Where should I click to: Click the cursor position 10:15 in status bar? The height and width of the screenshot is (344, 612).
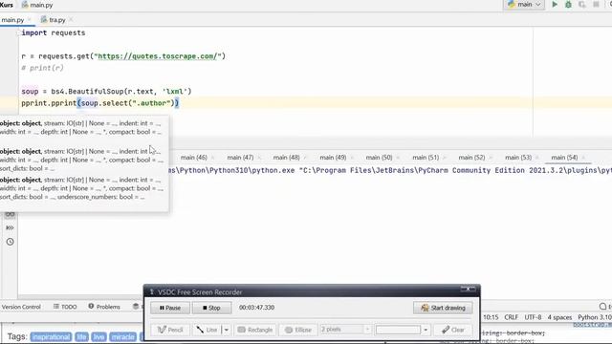point(491,317)
